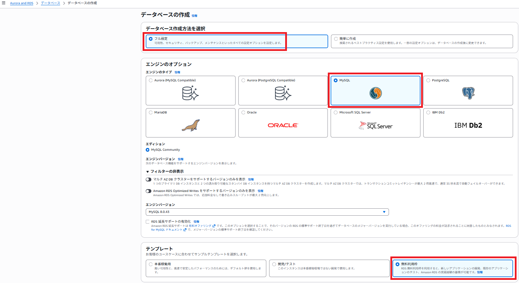Select the 開発/テスト template radio button
519x283 pixels.
[x=274, y=264]
